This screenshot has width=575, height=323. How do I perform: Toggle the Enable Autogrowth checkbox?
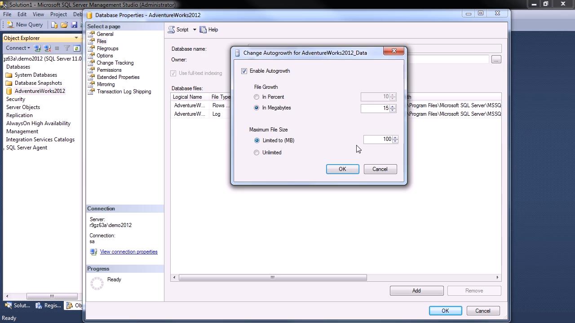tap(244, 71)
